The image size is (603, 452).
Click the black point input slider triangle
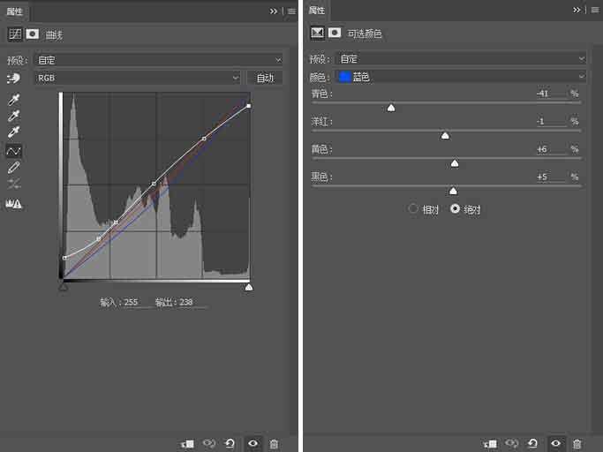(64, 287)
